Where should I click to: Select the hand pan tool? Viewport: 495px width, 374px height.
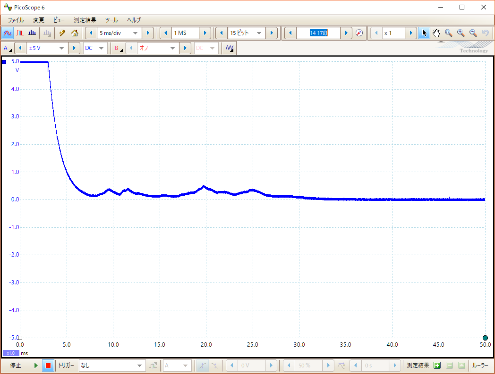tap(436, 33)
